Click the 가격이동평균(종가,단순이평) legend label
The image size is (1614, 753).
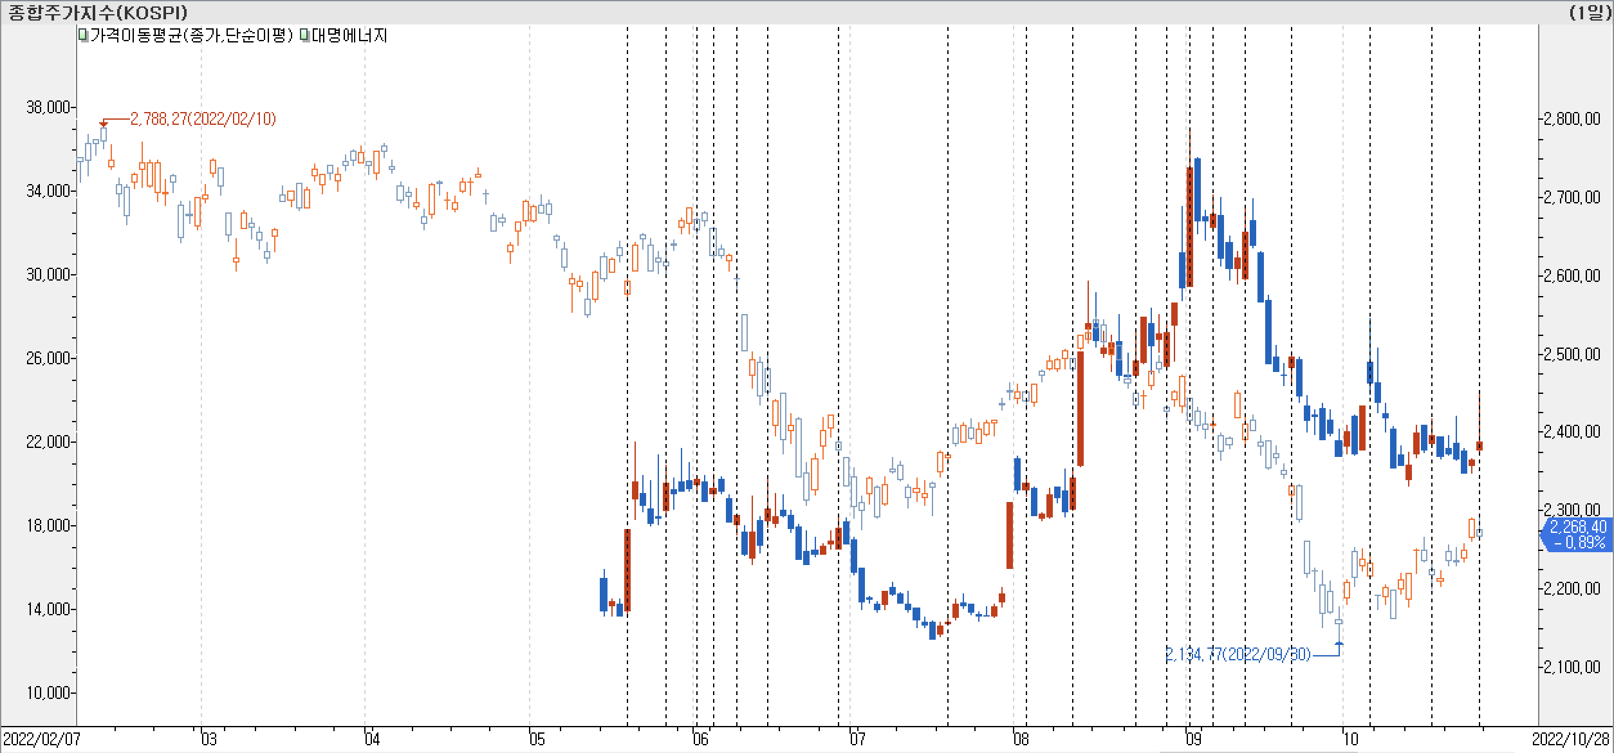191,35
